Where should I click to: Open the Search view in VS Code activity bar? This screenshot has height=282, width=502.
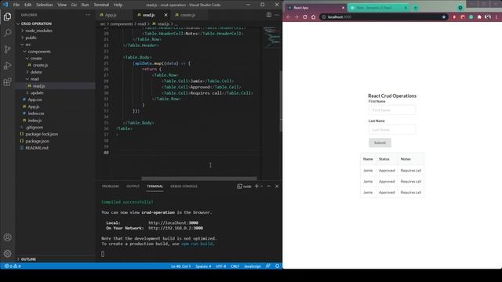point(7,33)
